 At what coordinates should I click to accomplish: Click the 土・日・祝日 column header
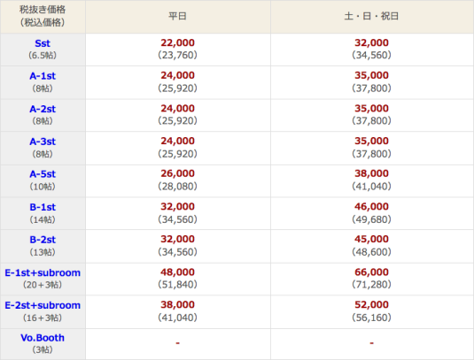coord(372,16)
